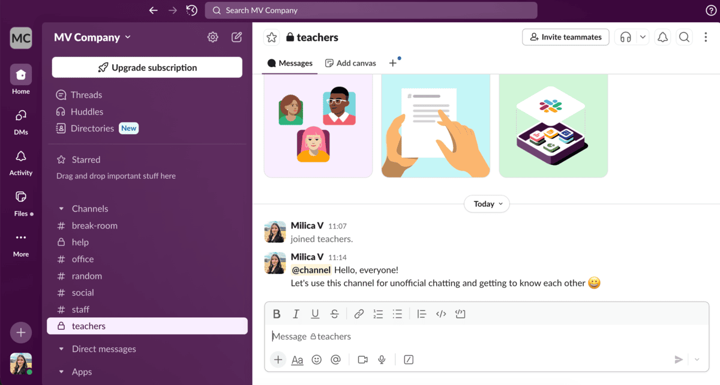Record a video clip from the composer
Viewport: 720px width, 385px height.
tap(362, 359)
